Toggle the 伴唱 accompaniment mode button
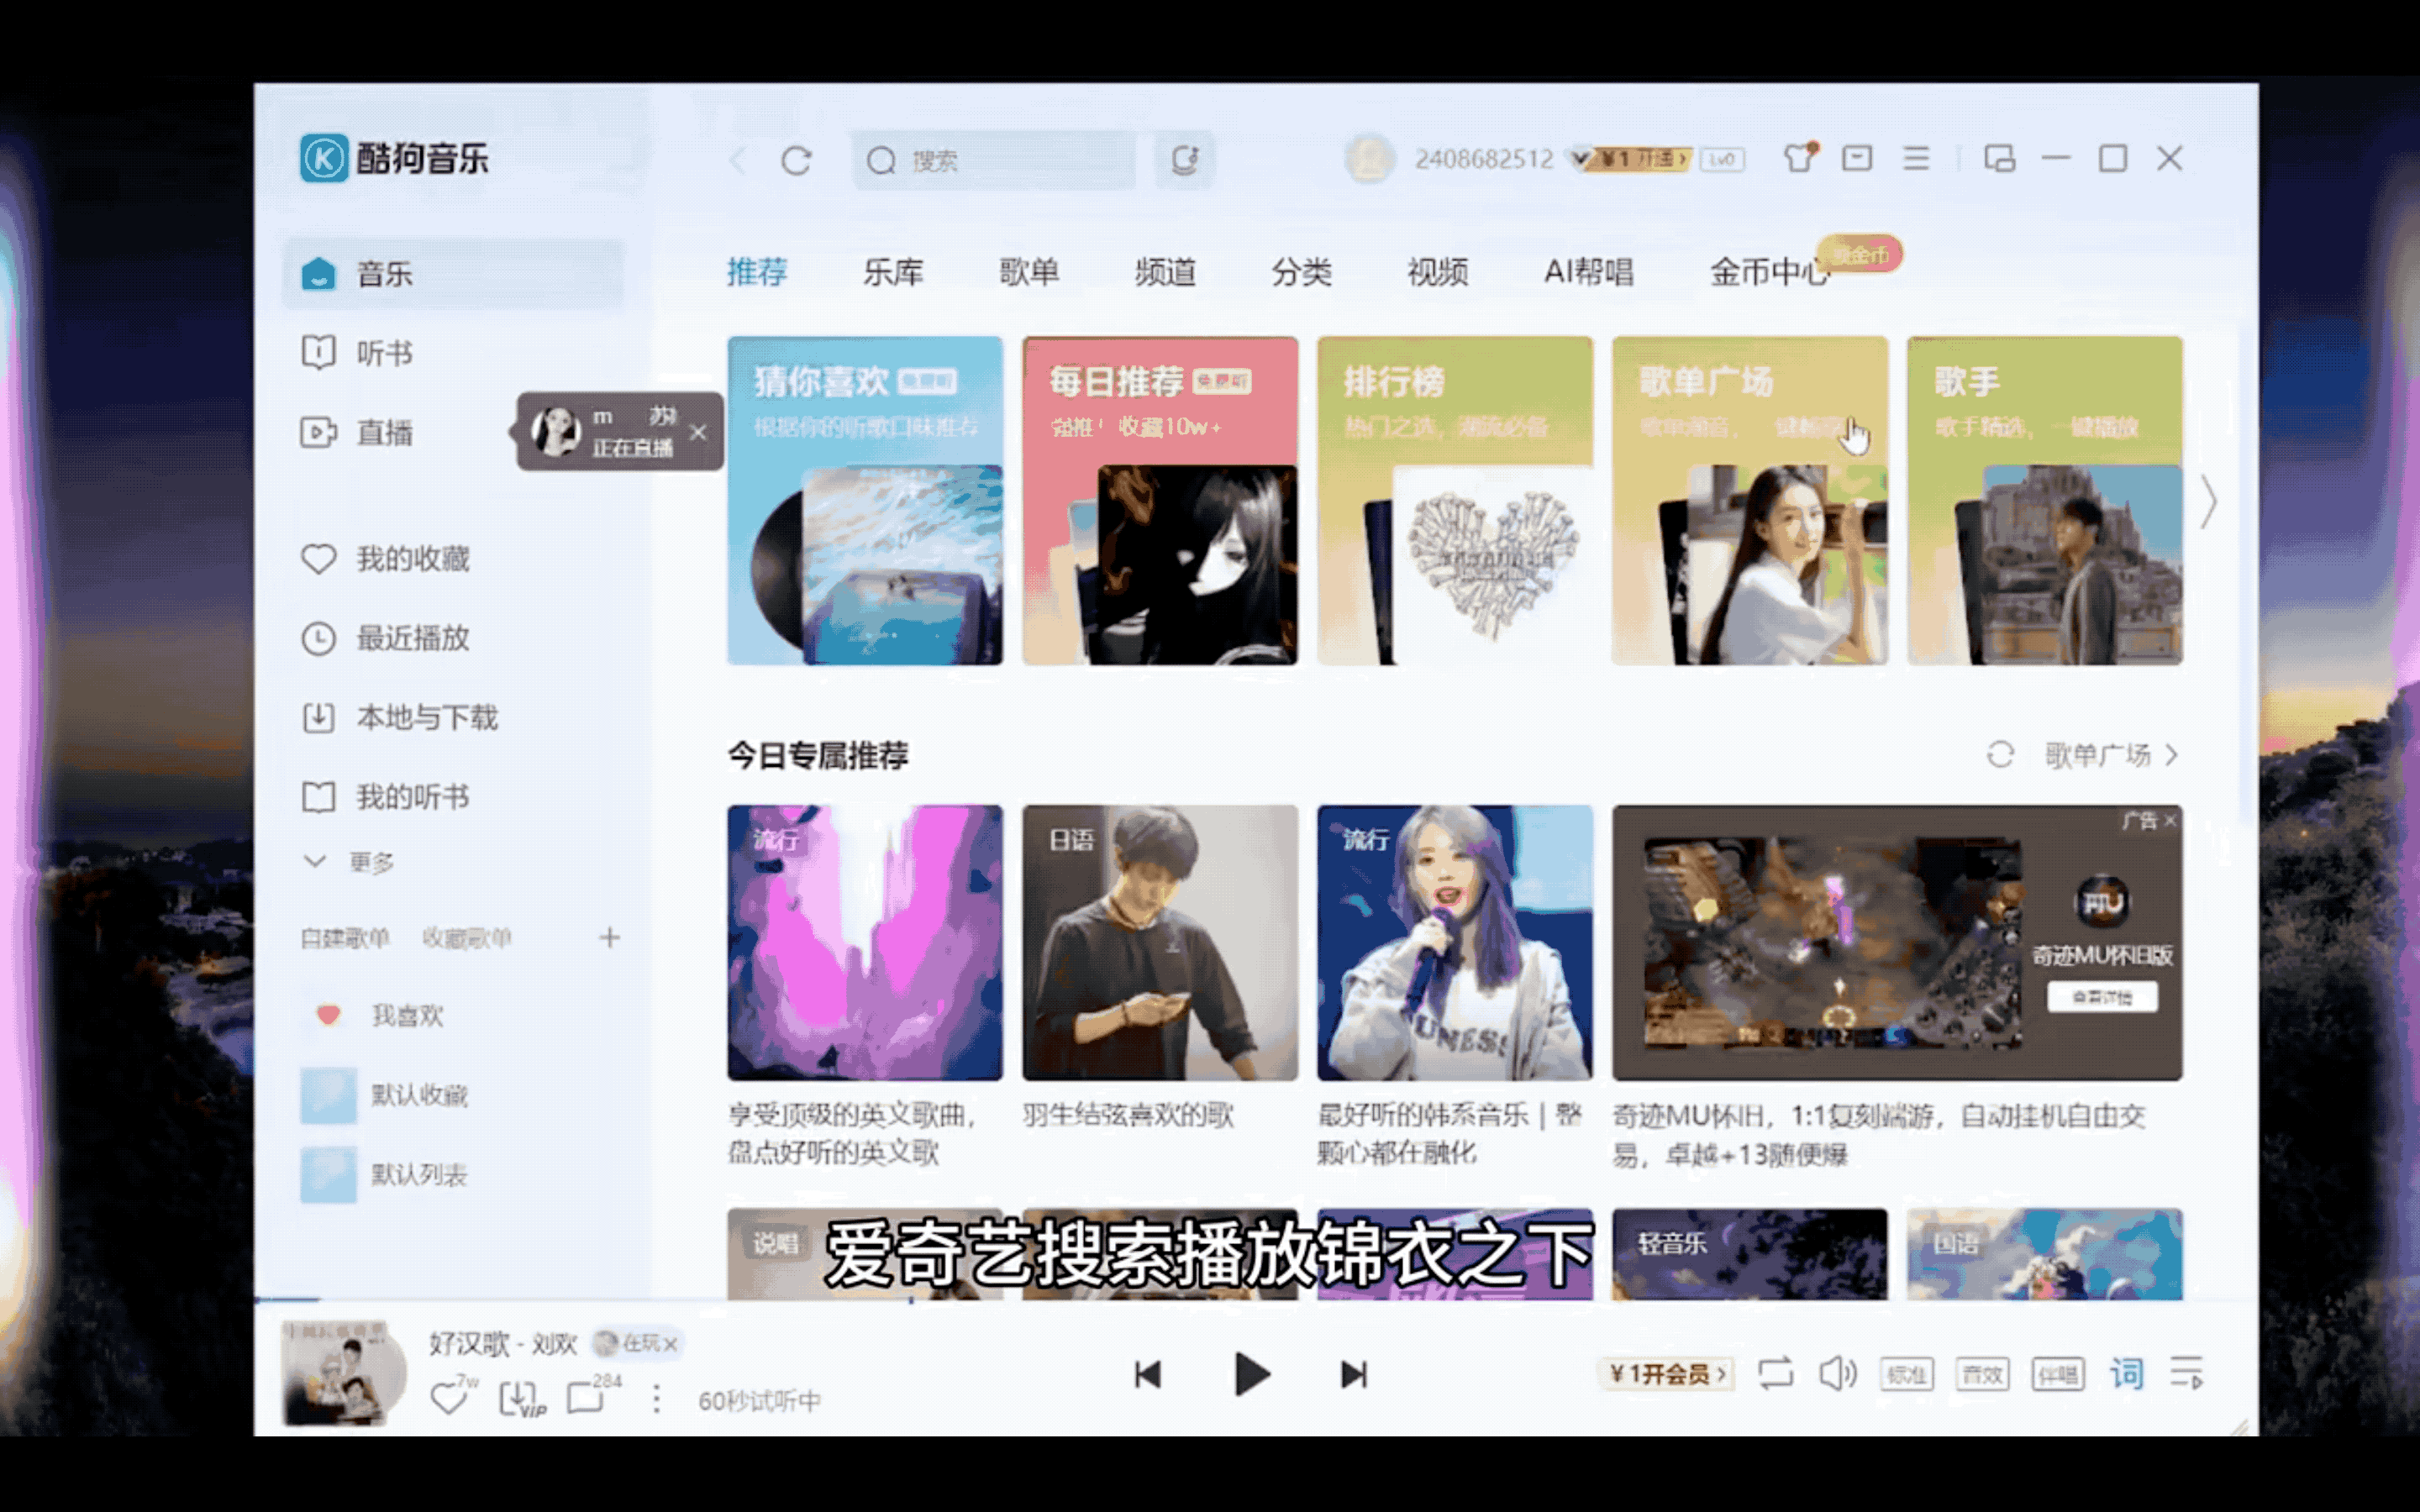 tap(2057, 1375)
